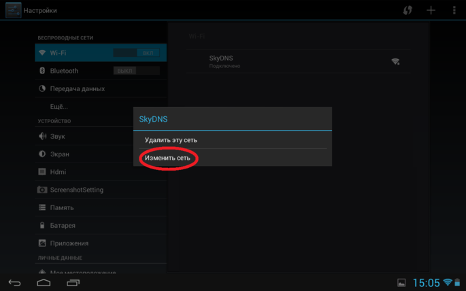The width and height of the screenshot is (466, 291).
Task: Tap the Настройки title text
Action: pyautogui.click(x=40, y=10)
